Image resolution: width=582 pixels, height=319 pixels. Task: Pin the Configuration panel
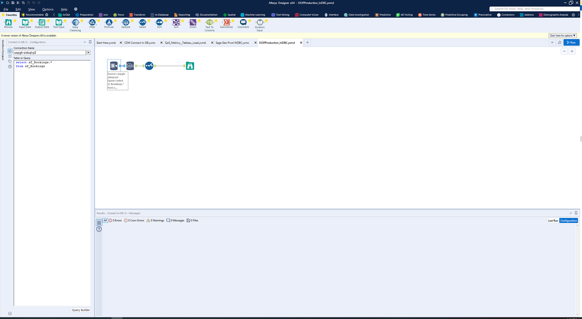tap(90, 42)
